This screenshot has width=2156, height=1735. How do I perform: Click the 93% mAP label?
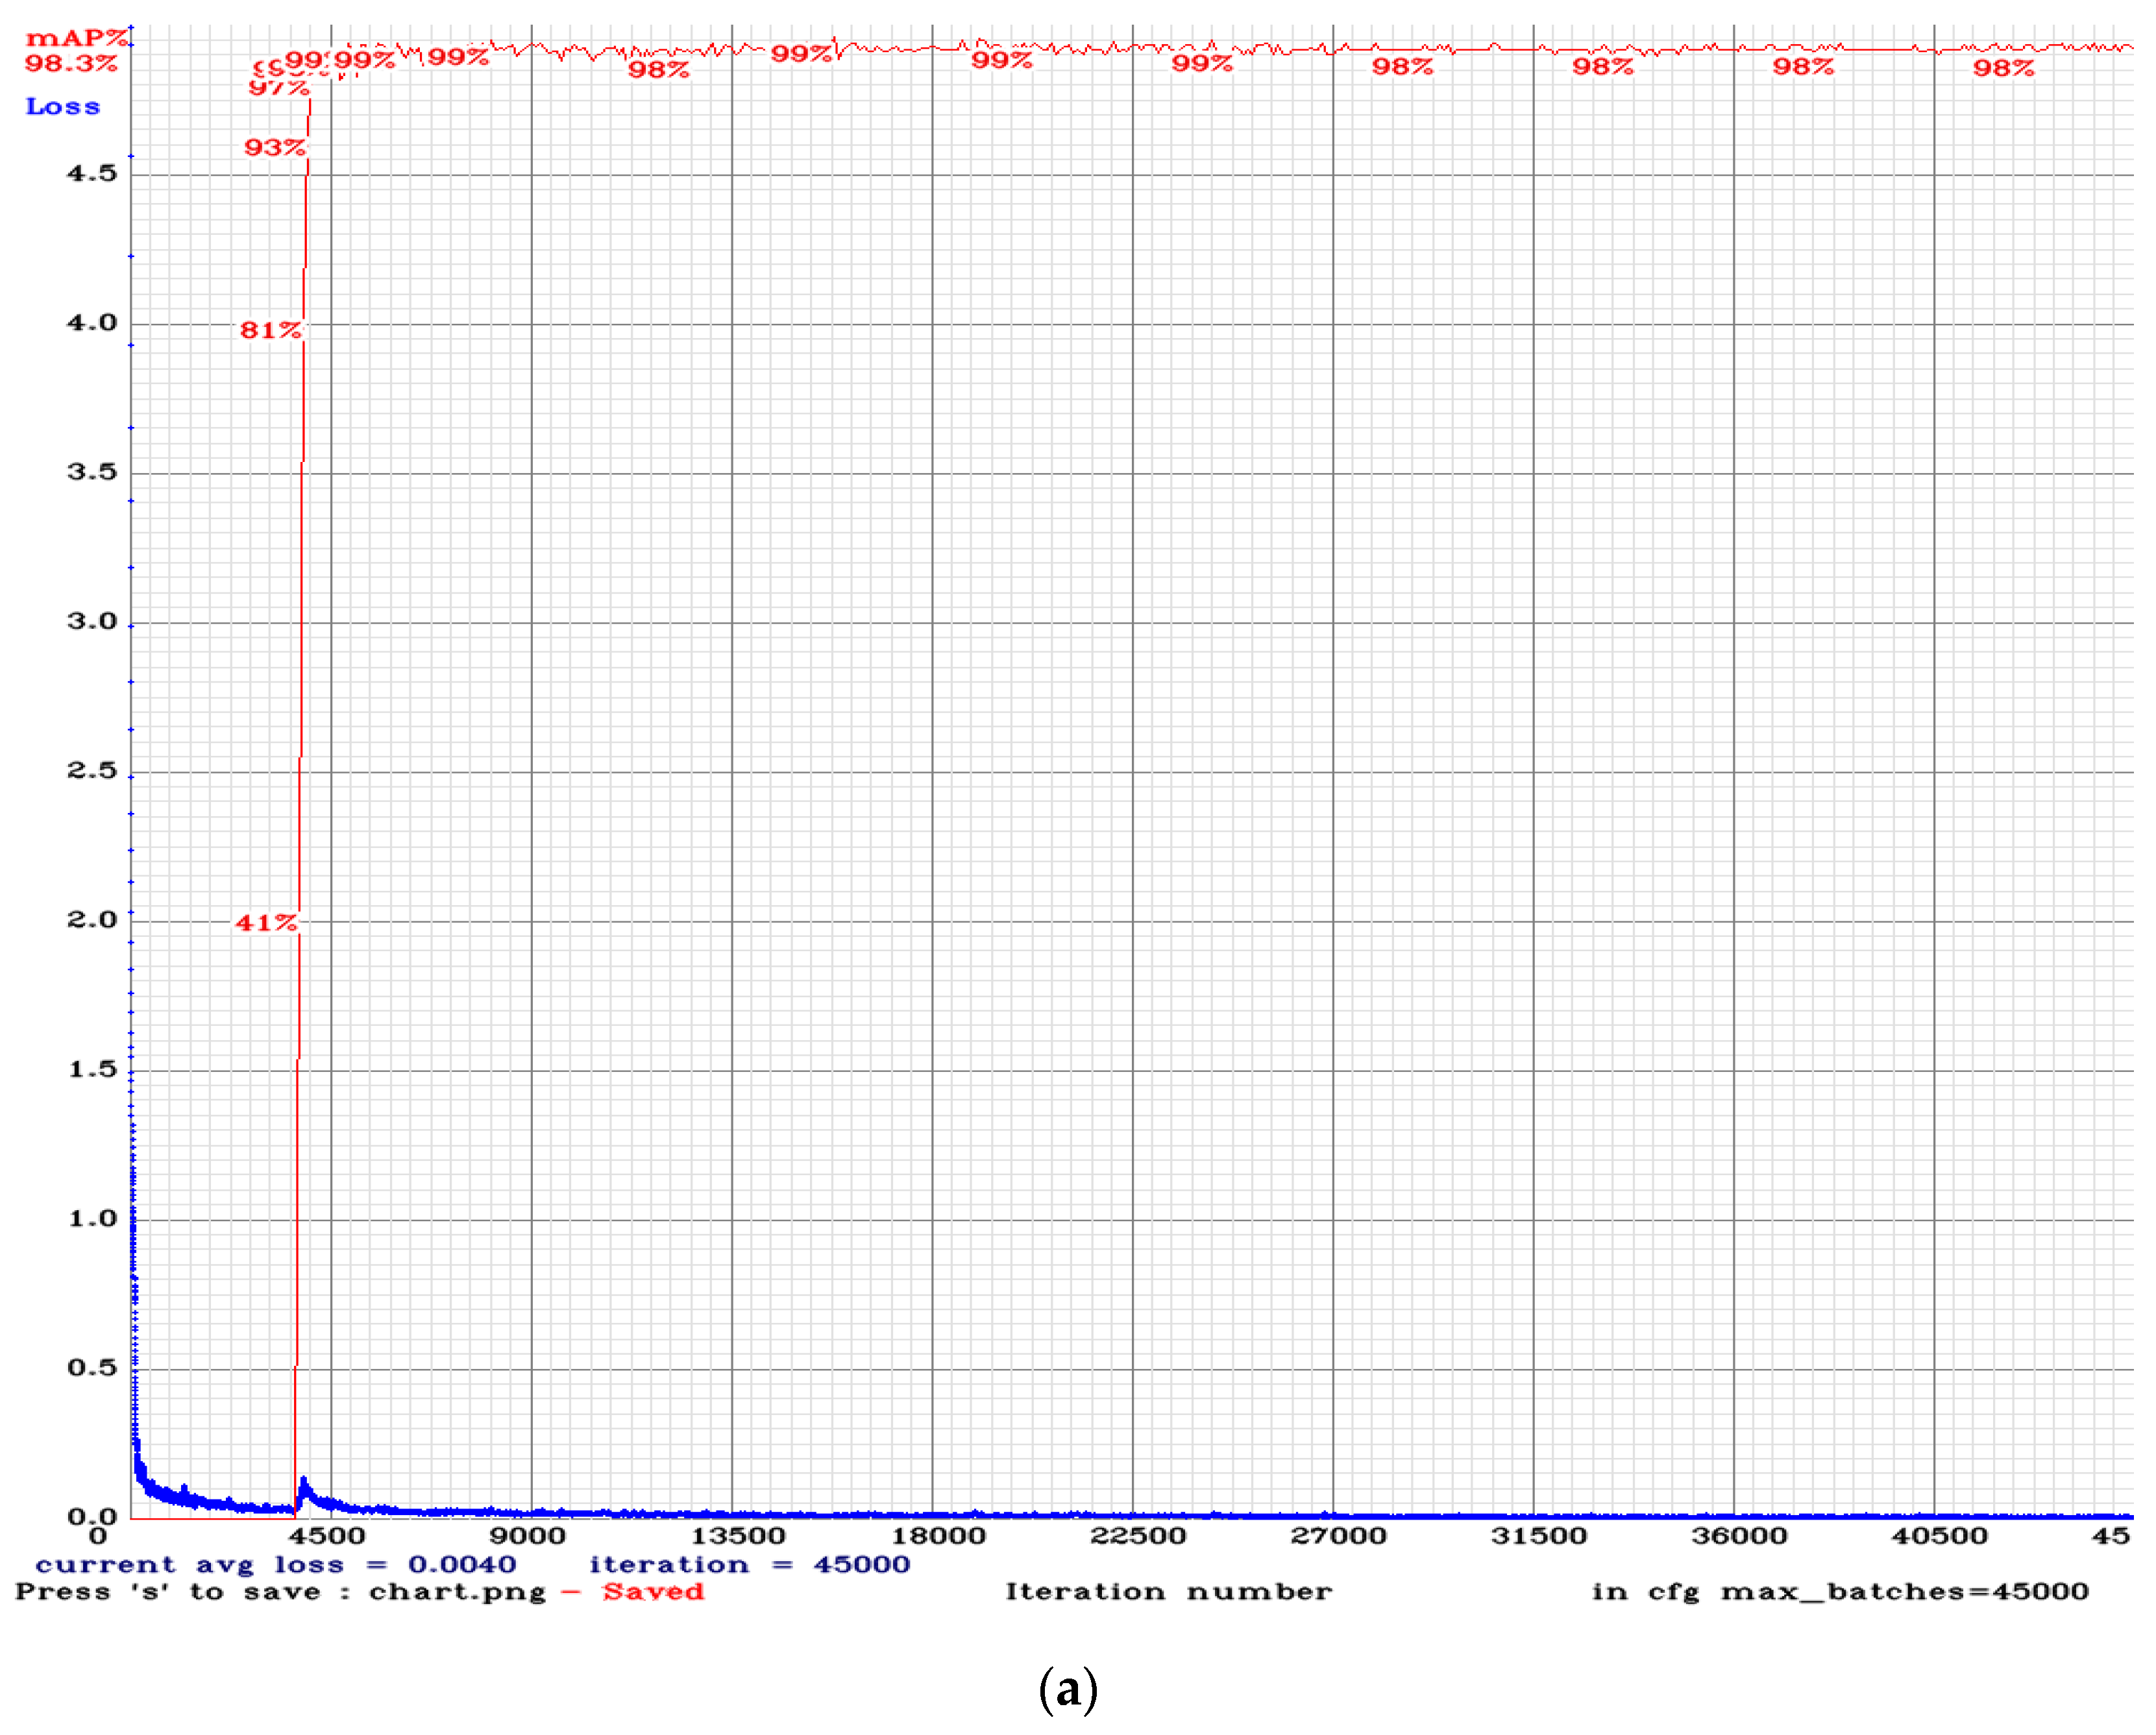[274, 148]
